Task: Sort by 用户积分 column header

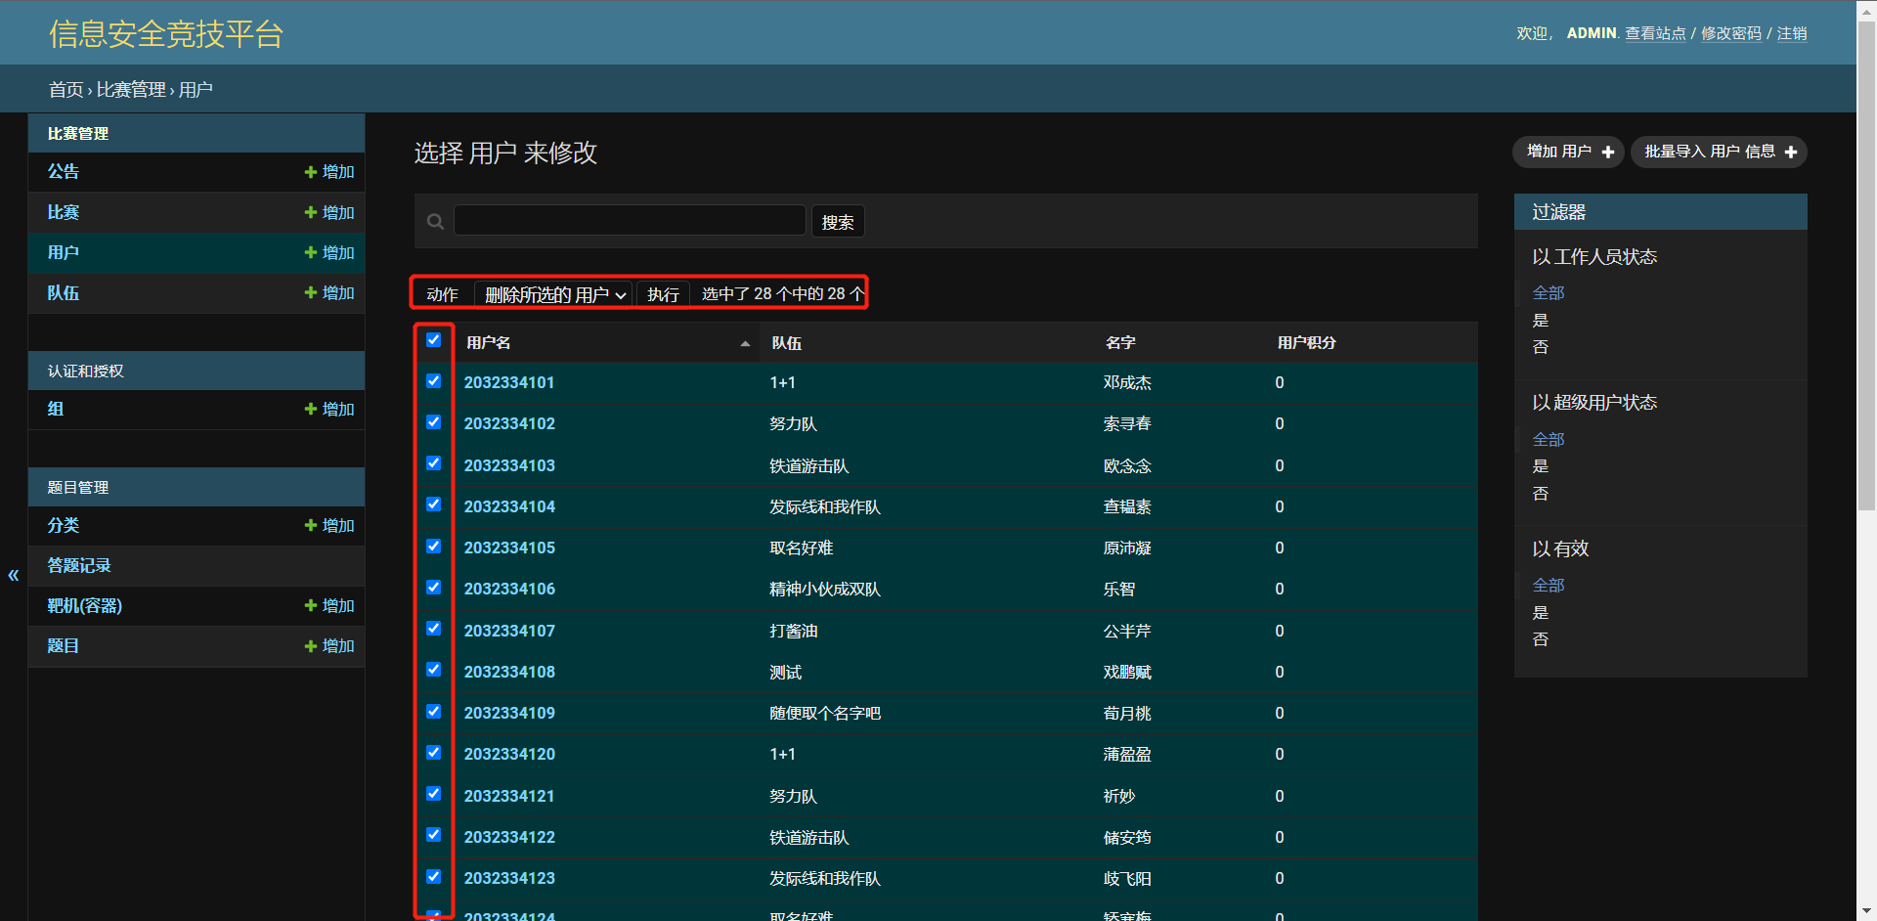Action: pos(1306,342)
